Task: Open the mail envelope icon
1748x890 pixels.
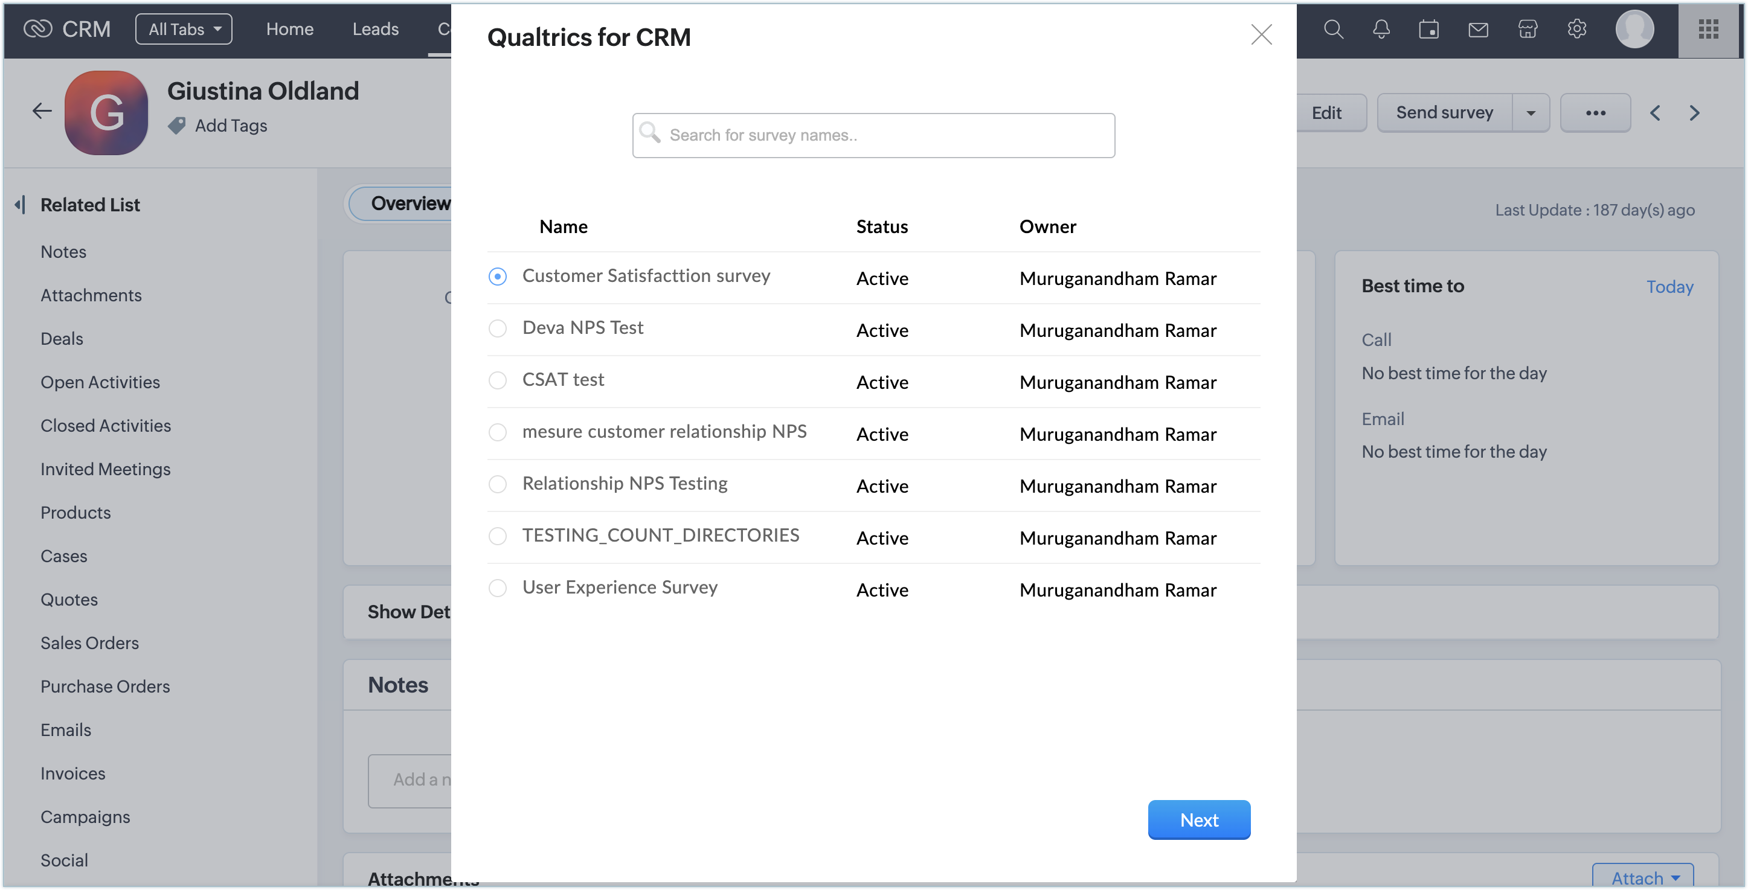Action: point(1478,29)
